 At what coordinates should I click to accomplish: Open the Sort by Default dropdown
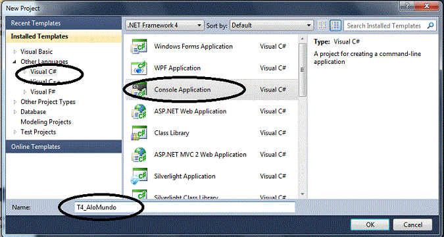(x=271, y=25)
